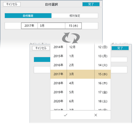Viewport: 134px width, 125px height.
Task: Confirm picker with the checkmark icon
Action: coord(65,115)
